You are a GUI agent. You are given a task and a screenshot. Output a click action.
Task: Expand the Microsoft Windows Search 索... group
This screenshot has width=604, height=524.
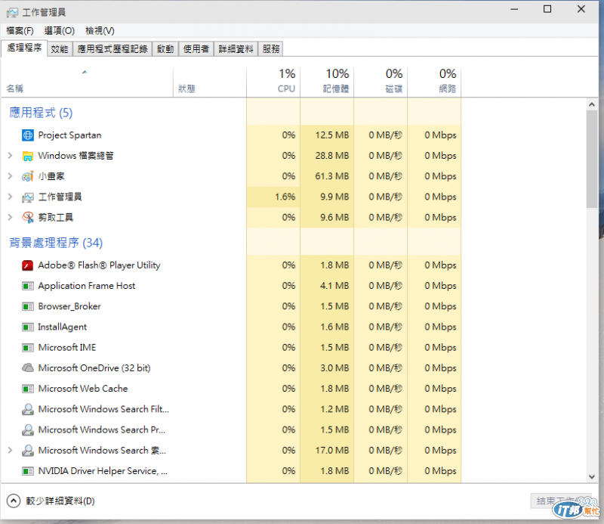point(10,451)
